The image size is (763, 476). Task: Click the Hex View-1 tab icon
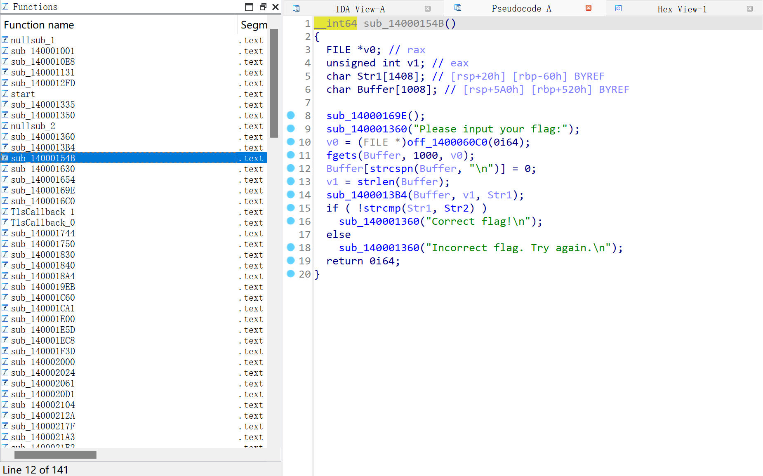(618, 8)
